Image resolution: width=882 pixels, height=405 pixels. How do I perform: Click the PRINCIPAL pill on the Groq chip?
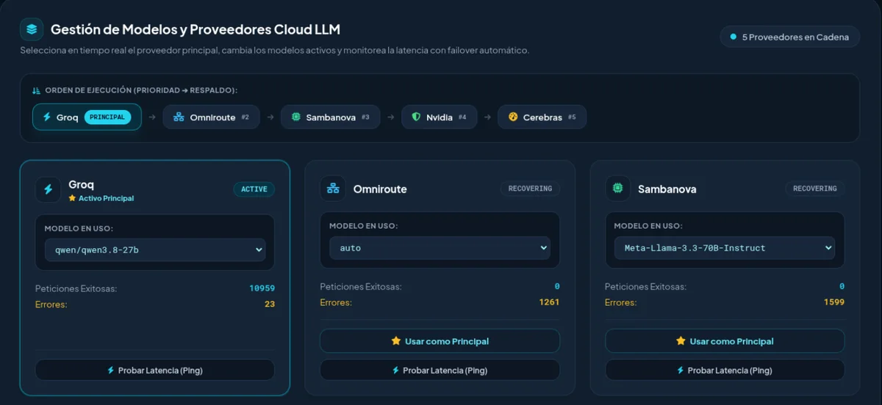click(x=107, y=117)
